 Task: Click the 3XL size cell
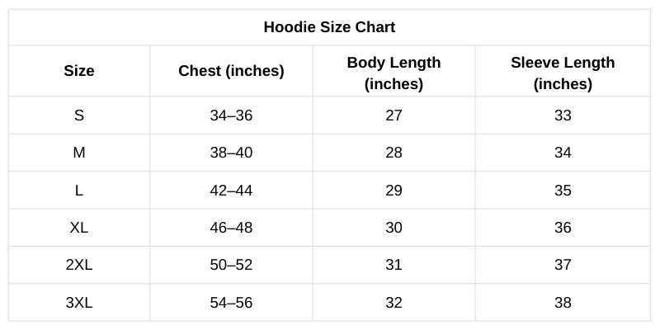coord(79,303)
